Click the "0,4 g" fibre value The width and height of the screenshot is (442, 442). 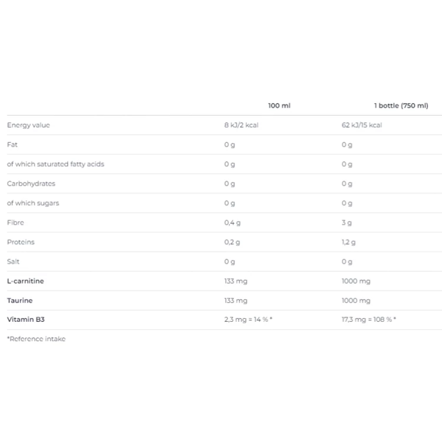click(232, 222)
